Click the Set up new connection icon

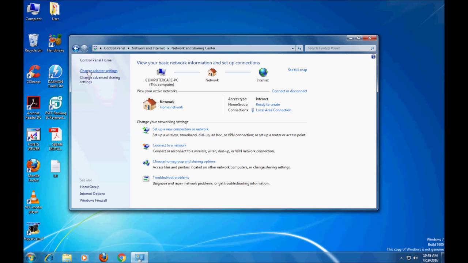(x=146, y=130)
